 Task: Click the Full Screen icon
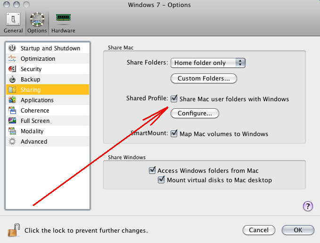point(12,121)
